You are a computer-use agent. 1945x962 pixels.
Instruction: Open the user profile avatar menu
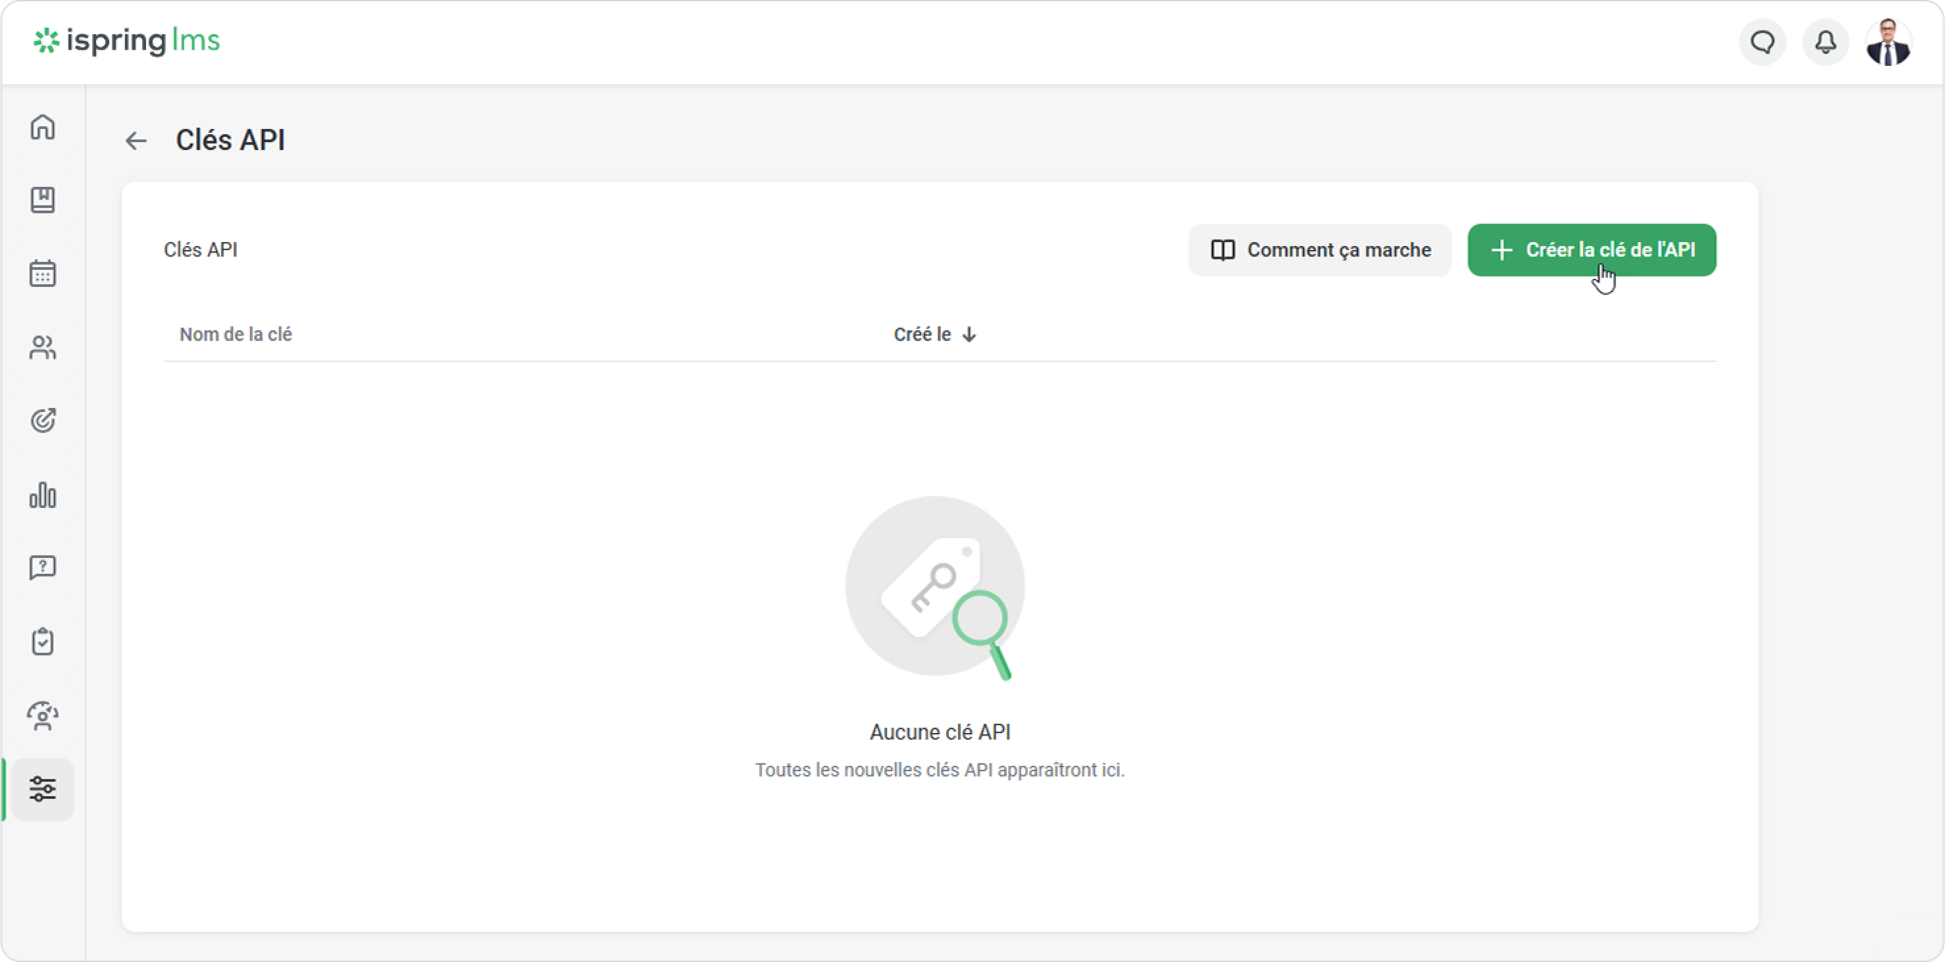pyautogui.click(x=1888, y=42)
